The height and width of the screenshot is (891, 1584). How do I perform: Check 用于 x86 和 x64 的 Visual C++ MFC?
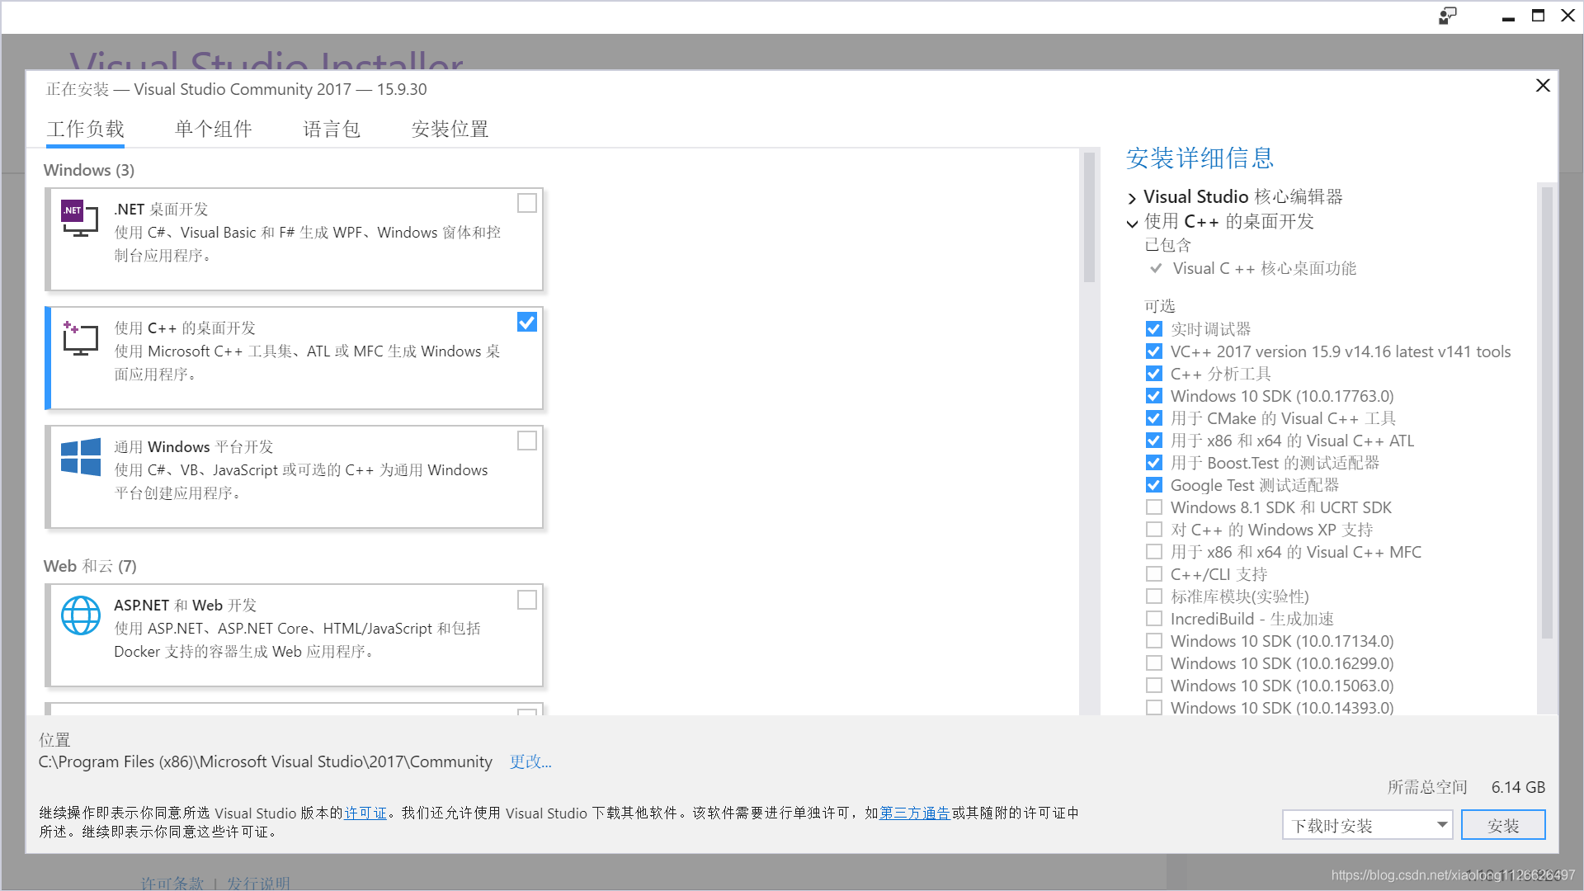tap(1154, 552)
